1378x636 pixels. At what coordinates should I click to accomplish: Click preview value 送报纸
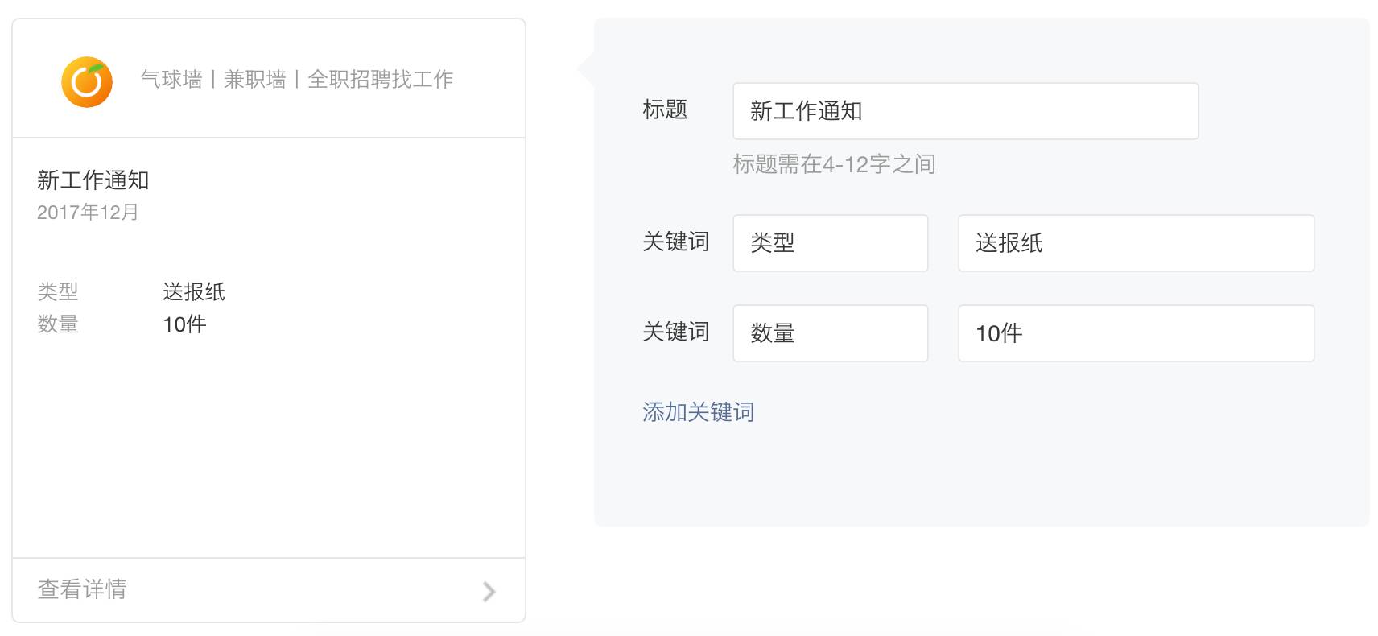194,291
